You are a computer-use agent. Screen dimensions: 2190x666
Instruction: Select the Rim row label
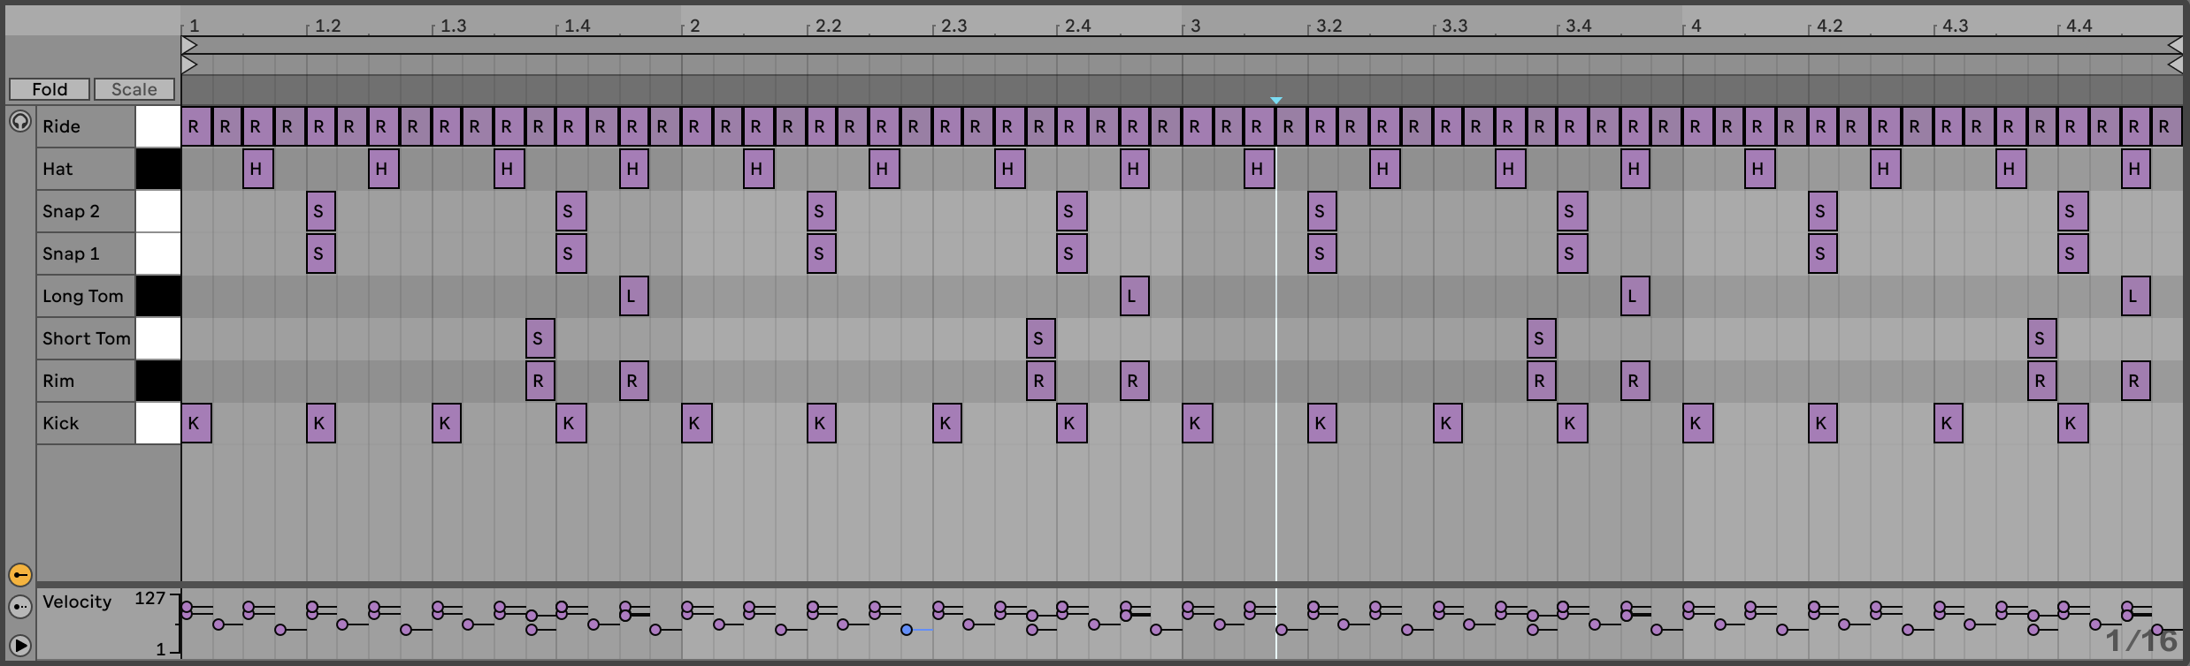pos(86,381)
